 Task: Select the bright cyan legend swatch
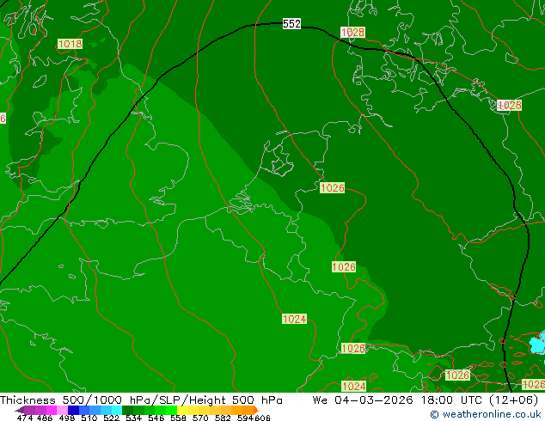(x=117, y=410)
